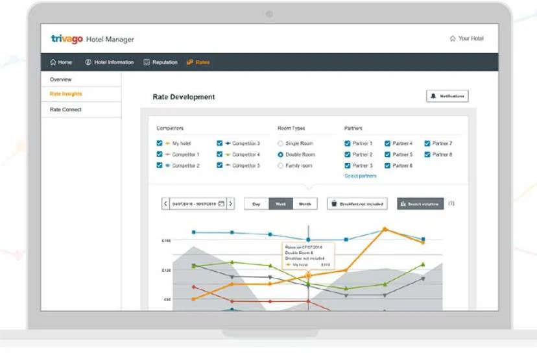This screenshot has width=537, height=357.
Task: Open the Reputation menu tab
Action: pos(160,62)
